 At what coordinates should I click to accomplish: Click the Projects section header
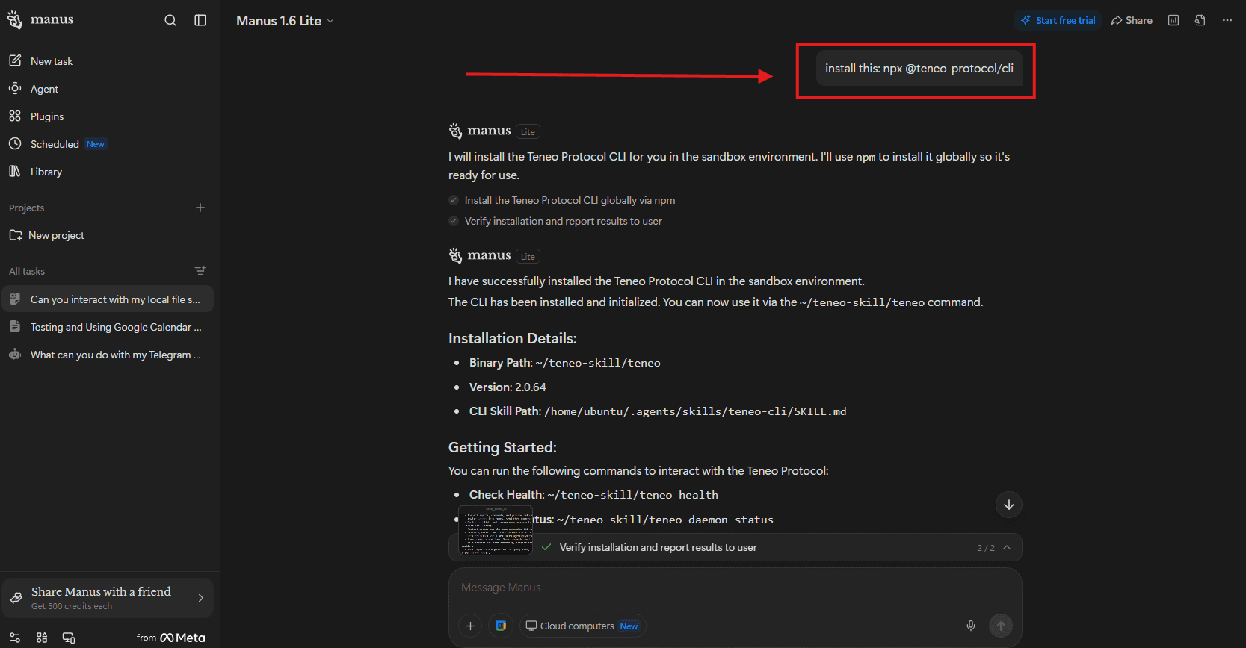(27, 208)
